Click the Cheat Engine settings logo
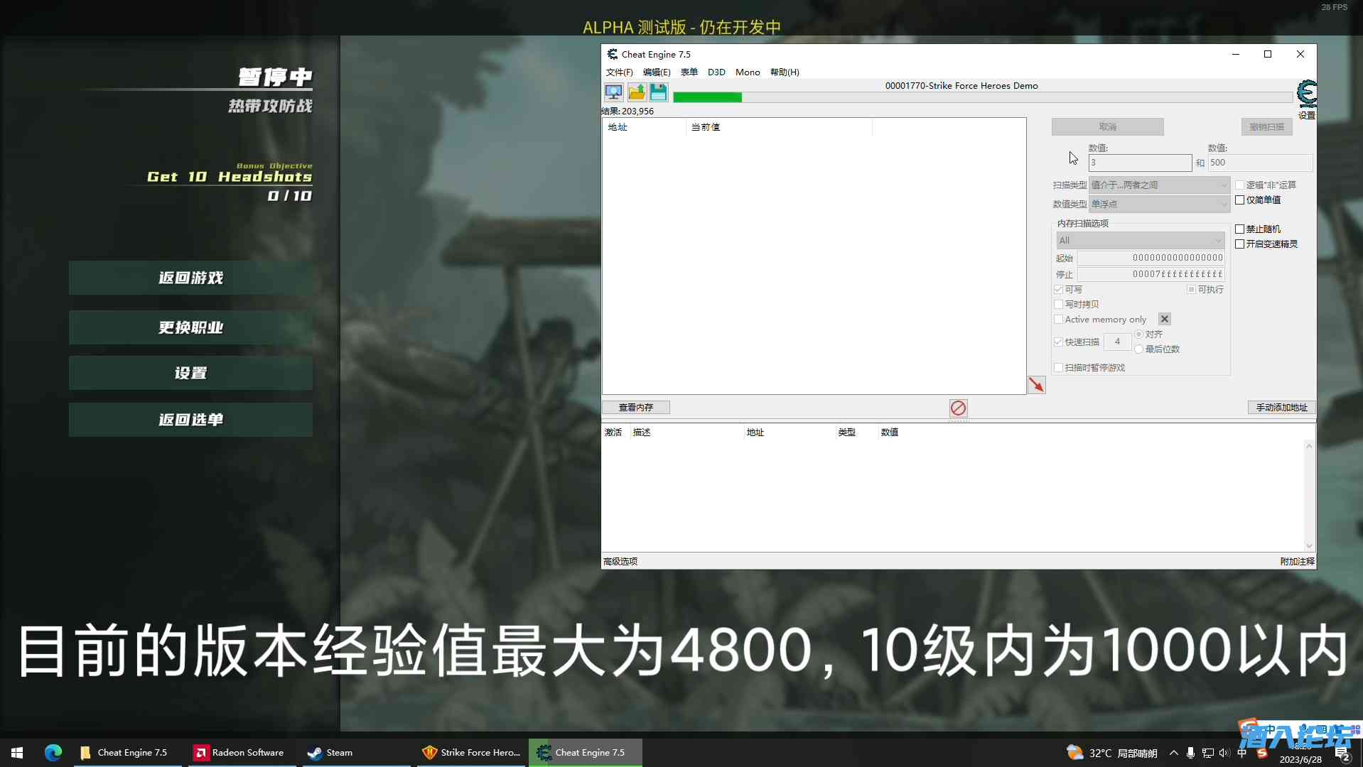 (x=1306, y=94)
